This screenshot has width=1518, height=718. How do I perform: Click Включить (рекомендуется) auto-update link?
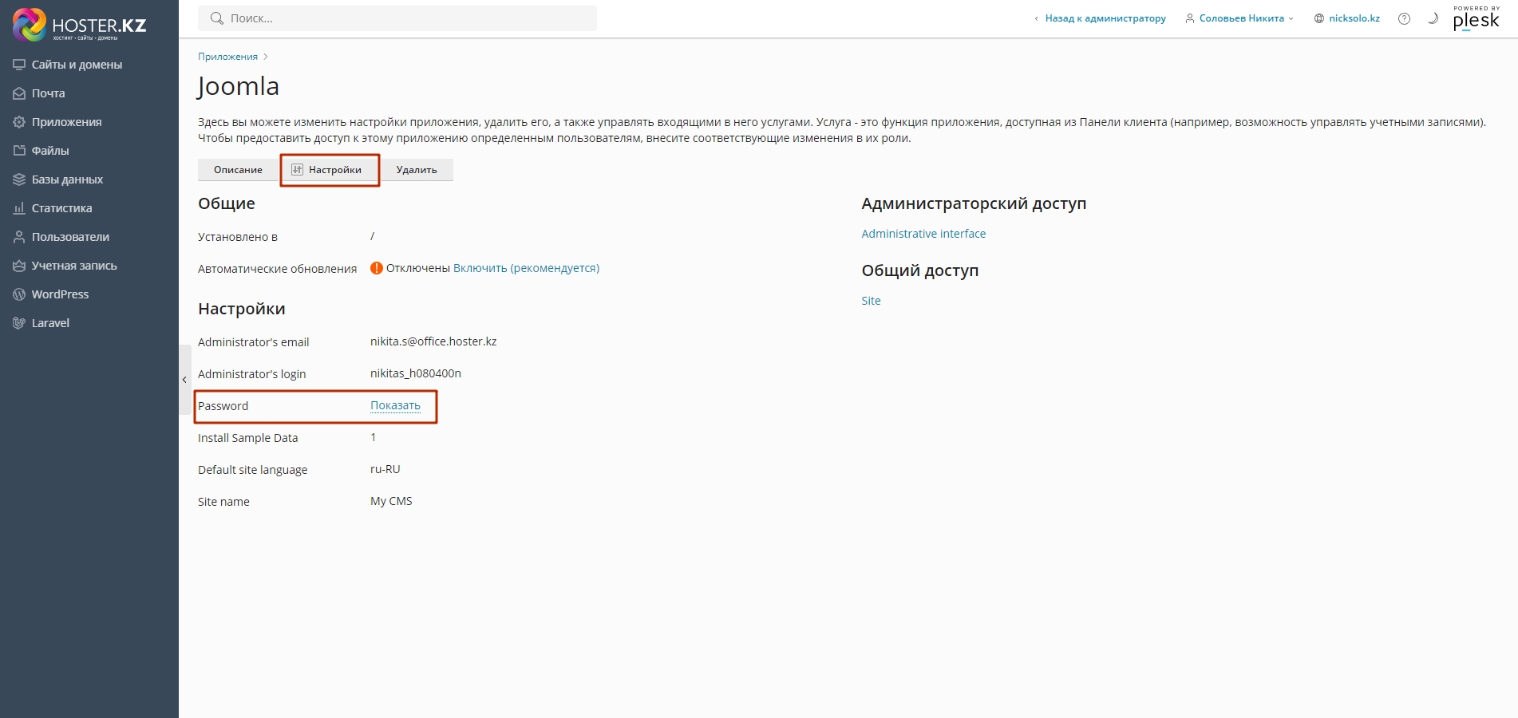coord(526,268)
